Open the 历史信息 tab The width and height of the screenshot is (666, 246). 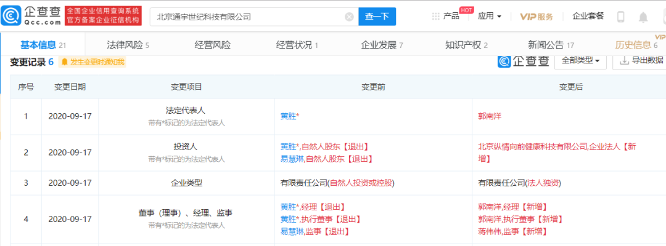[636, 45]
